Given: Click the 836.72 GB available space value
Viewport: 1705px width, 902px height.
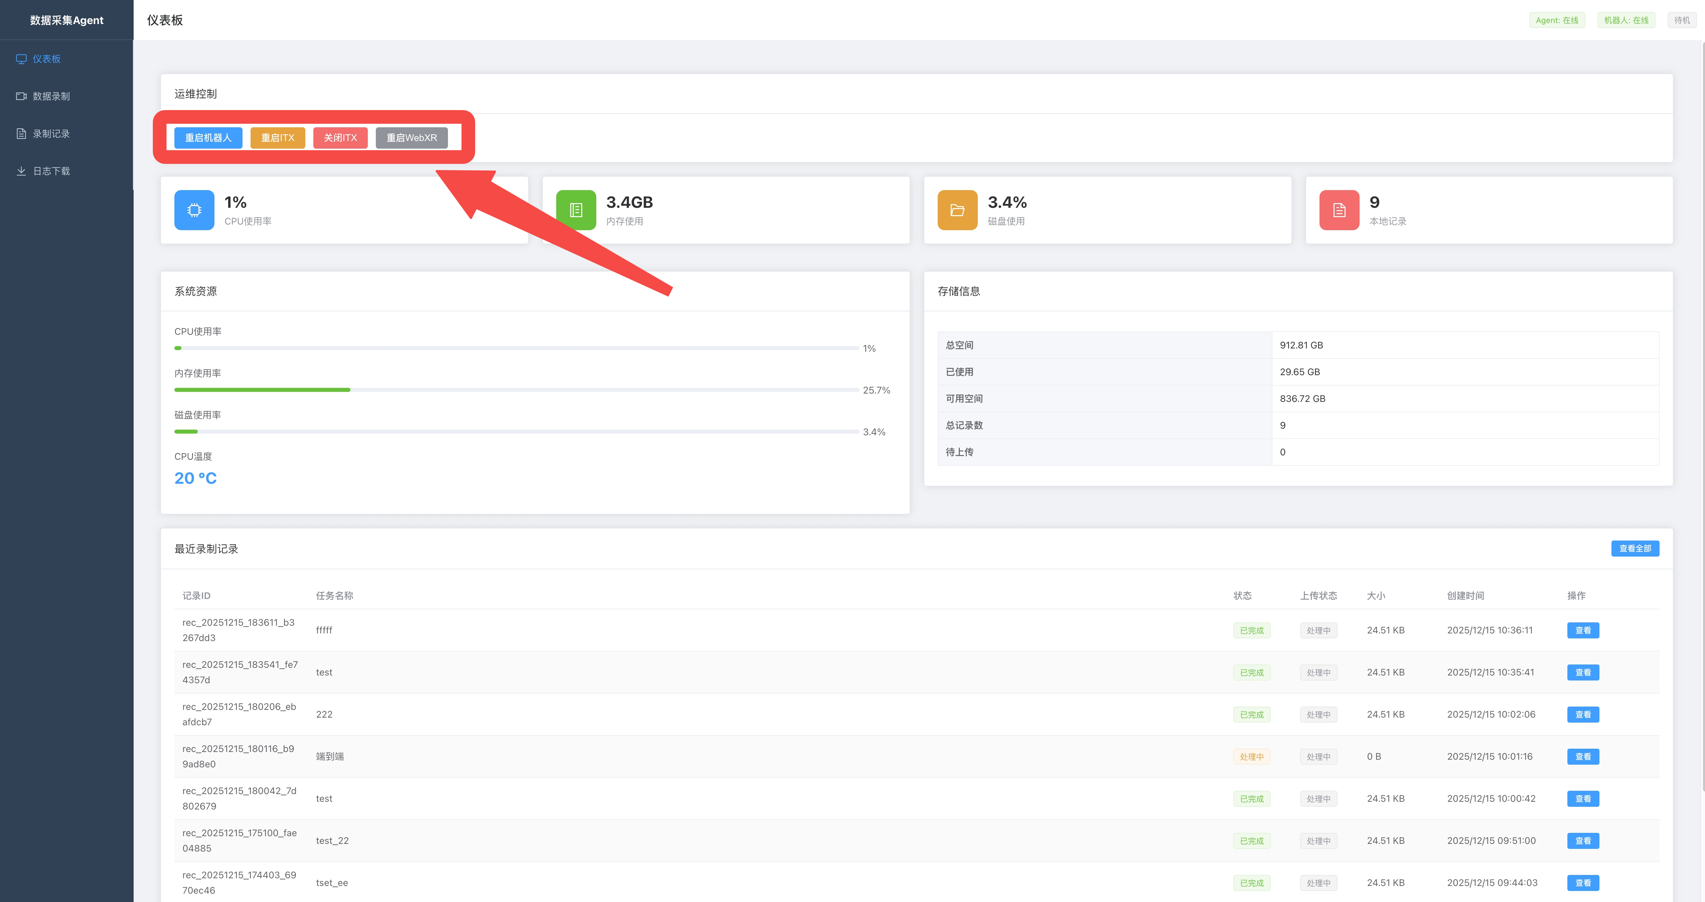Looking at the screenshot, I should click(x=1302, y=399).
